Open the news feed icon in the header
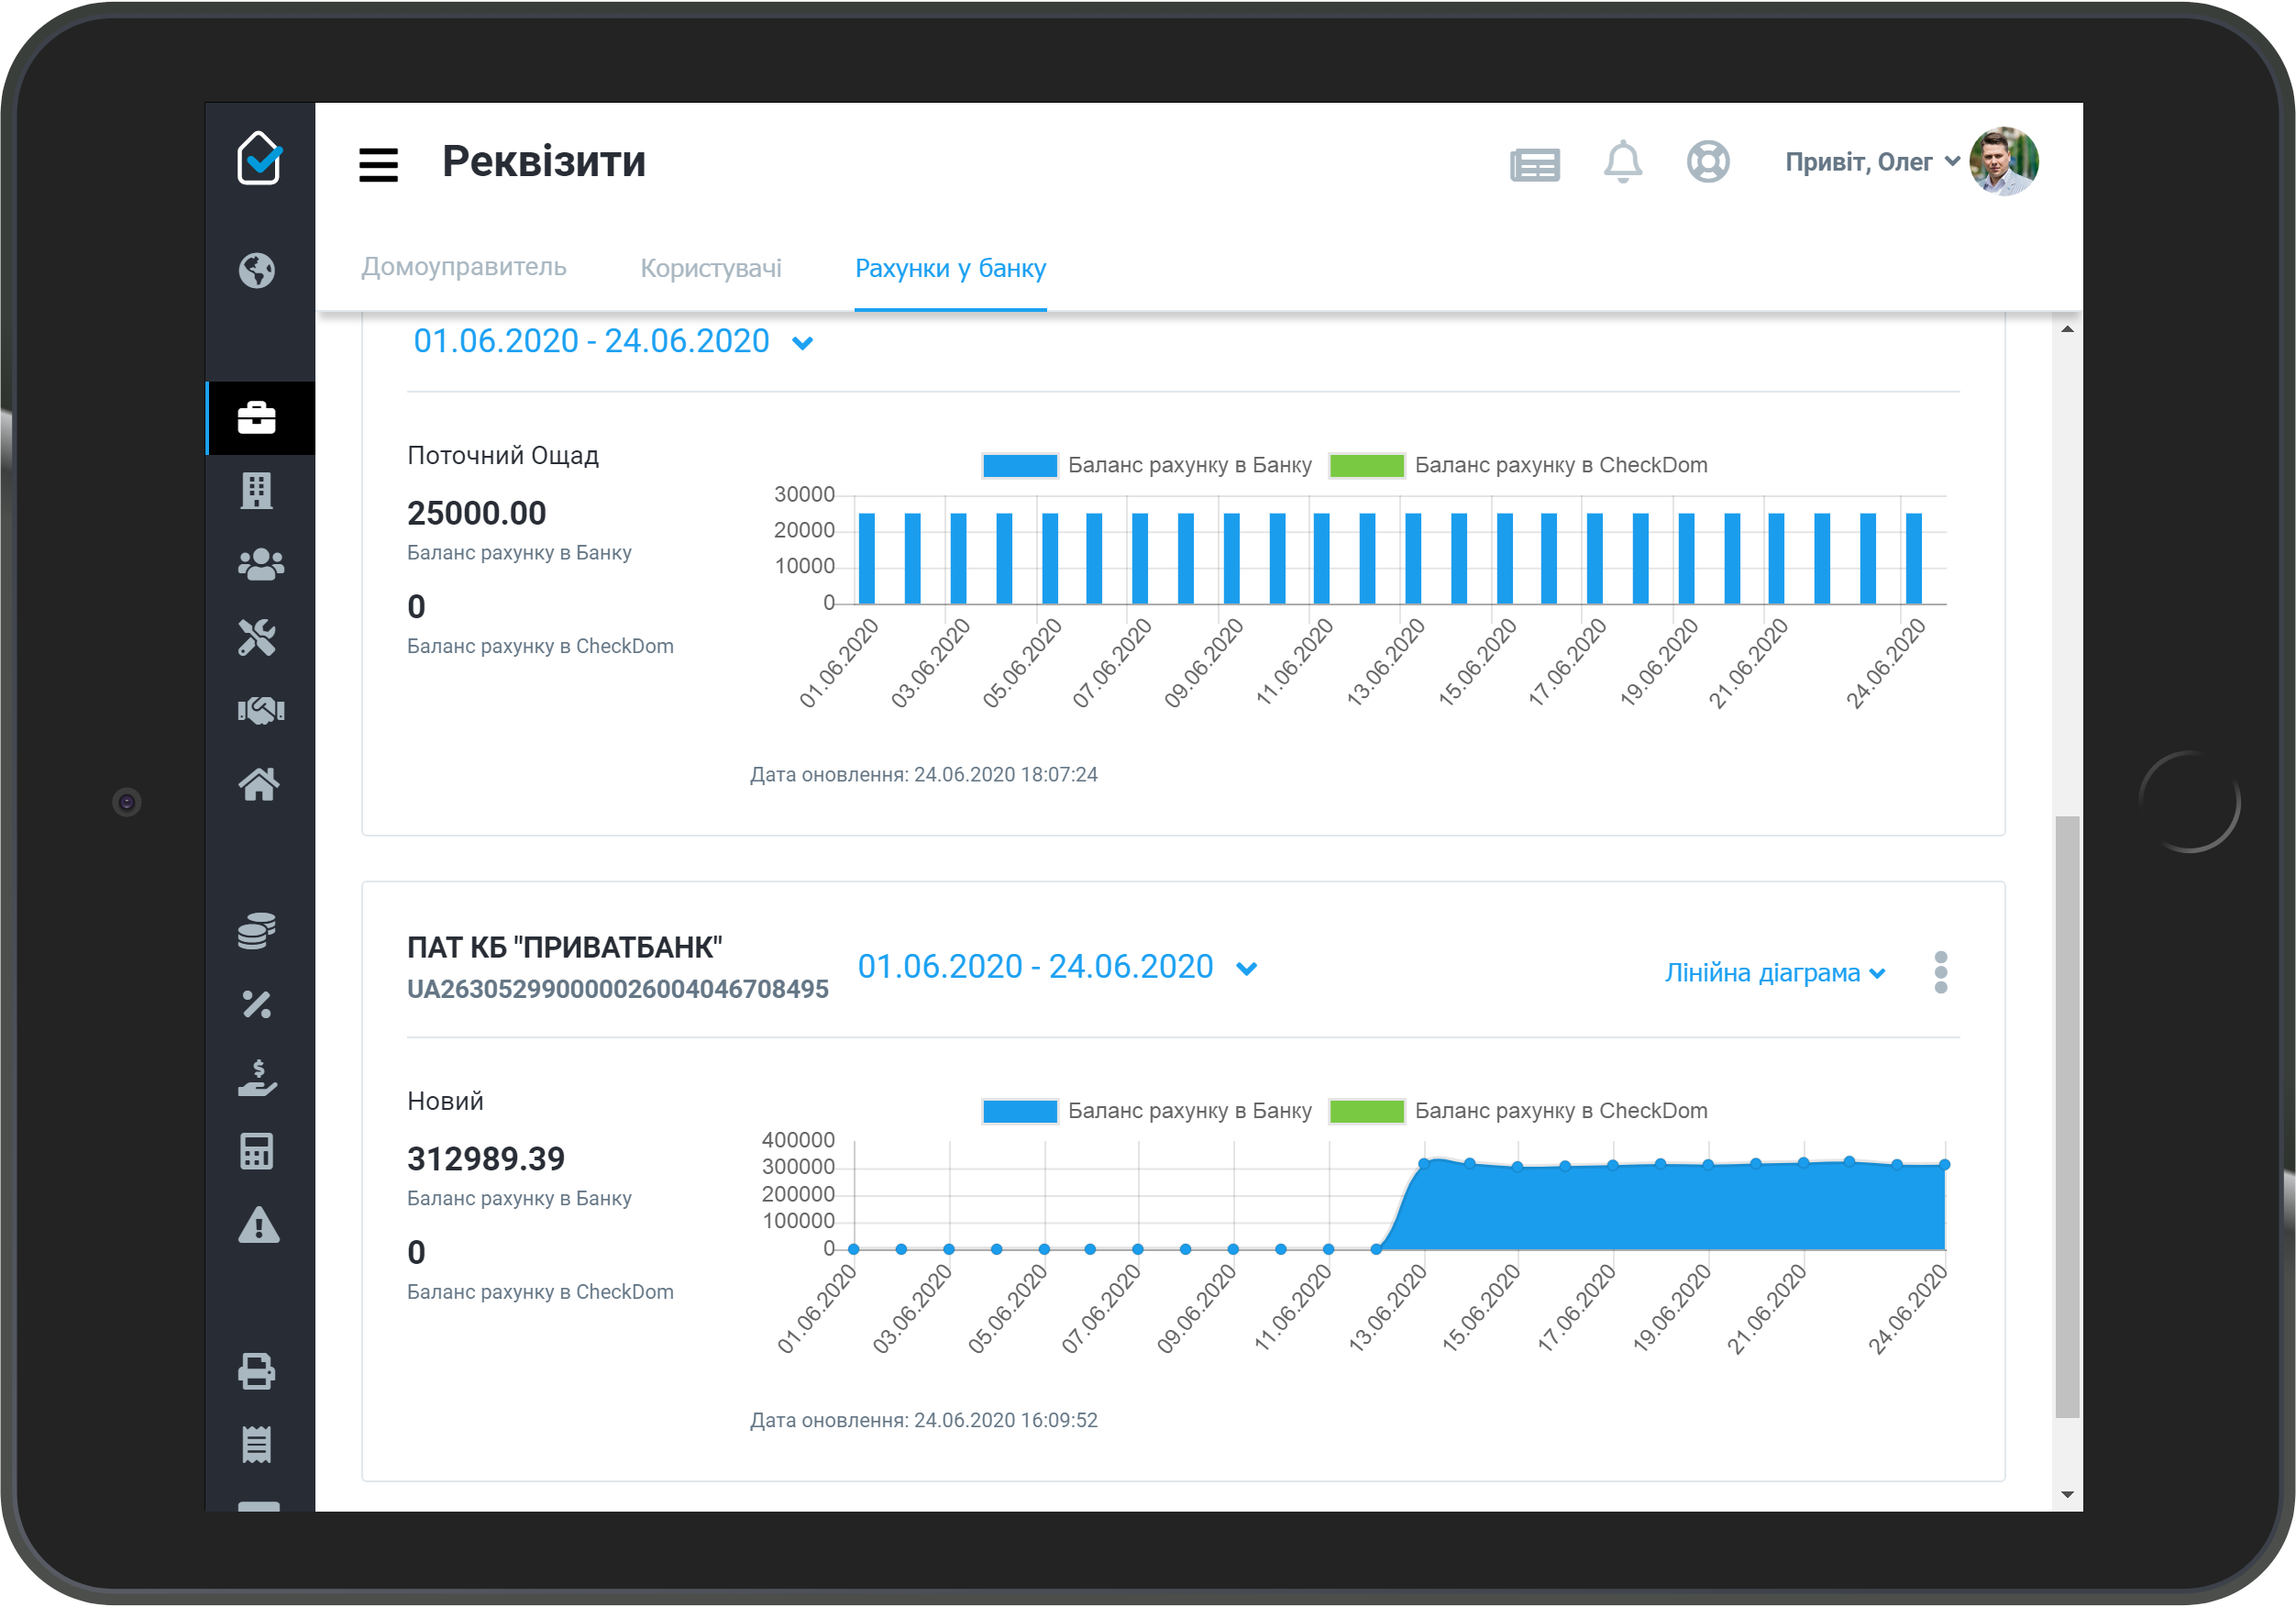This screenshot has height=1607, width=2296. [x=1535, y=164]
